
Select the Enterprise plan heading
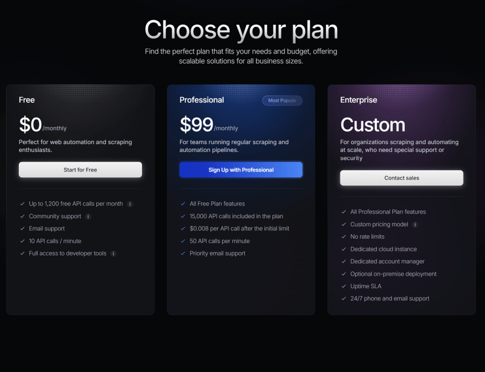pyautogui.click(x=359, y=100)
